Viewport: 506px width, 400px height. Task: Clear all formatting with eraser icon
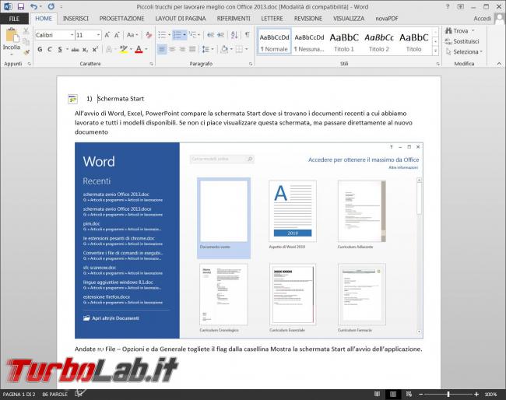tap(149, 35)
